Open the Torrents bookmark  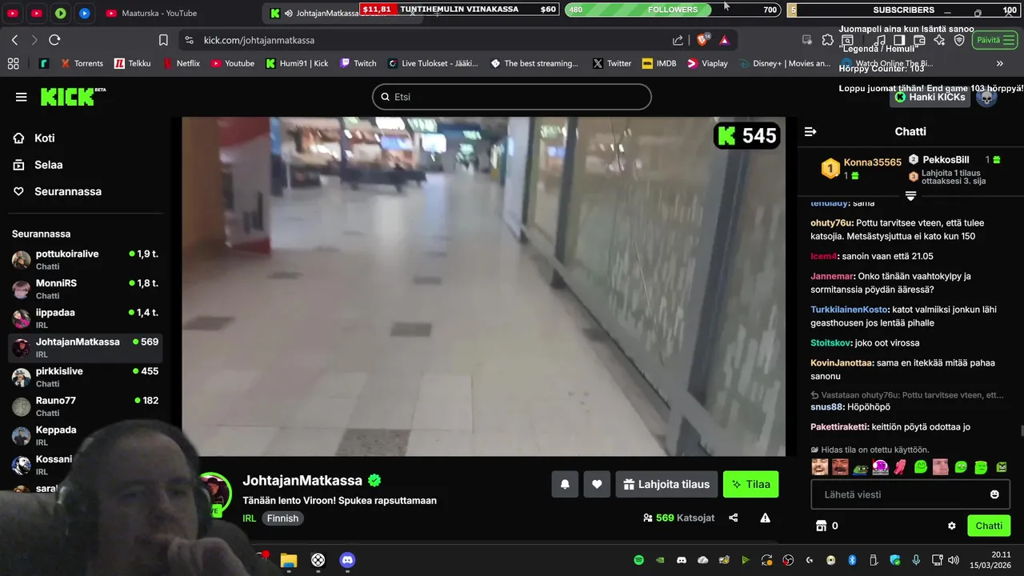pos(81,63)
